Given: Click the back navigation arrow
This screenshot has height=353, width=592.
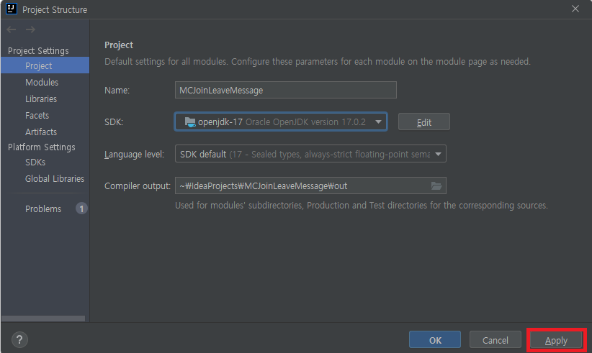Looking at the screenshot, I should (x=12, y=29).
